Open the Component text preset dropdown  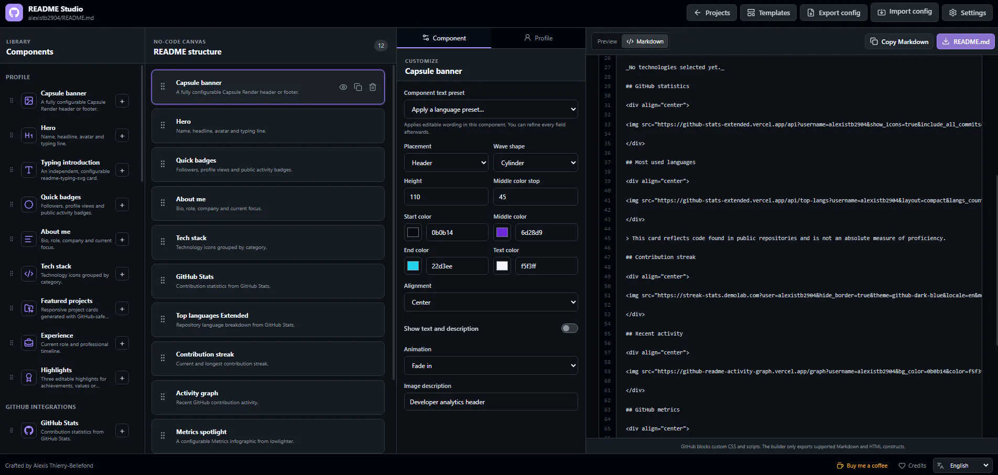click(491, 109)
